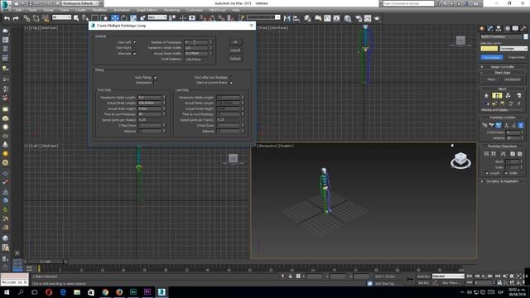This screenshot has width=530, height=298.
Task: Open the Modify command panel tab
Action: pyautogui.click(x=490, y=29)
